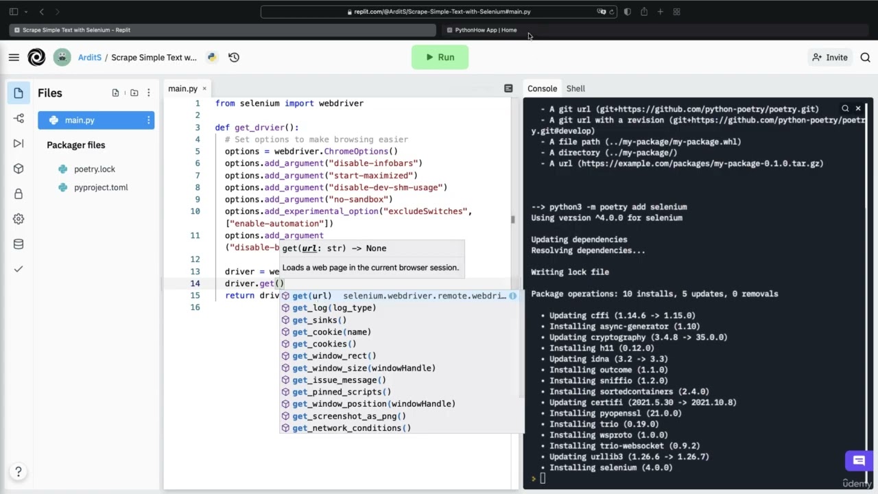This screenshot has width=878, height=494.
Task: Open the search magnifier in the Replit header
Action: (865, 58)
